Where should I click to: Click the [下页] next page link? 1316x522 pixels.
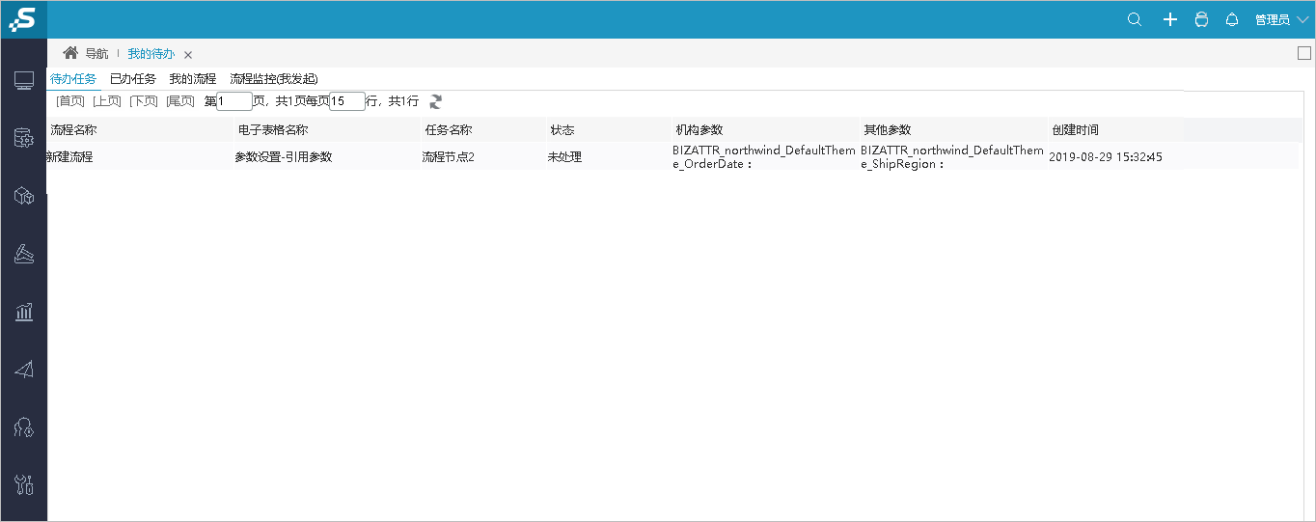pyautogui.click(x=144, y=101)
